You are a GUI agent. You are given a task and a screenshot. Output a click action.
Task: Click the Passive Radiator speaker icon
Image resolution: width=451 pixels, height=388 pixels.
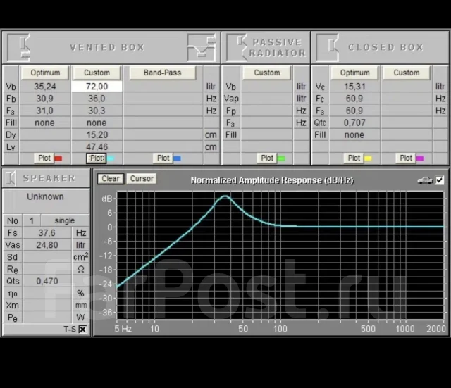click(x=237, y=47)
